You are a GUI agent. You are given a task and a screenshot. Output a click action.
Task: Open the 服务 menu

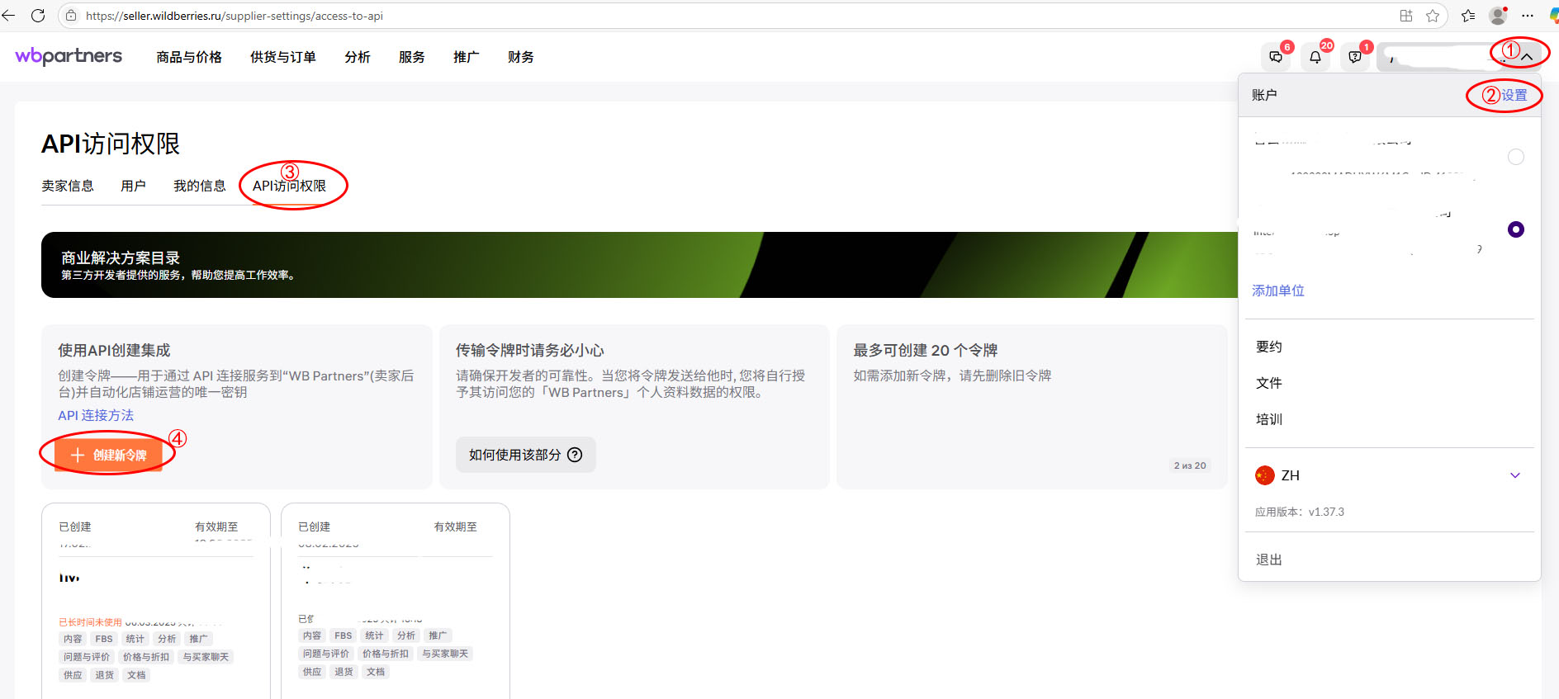(x=412, y=57)
